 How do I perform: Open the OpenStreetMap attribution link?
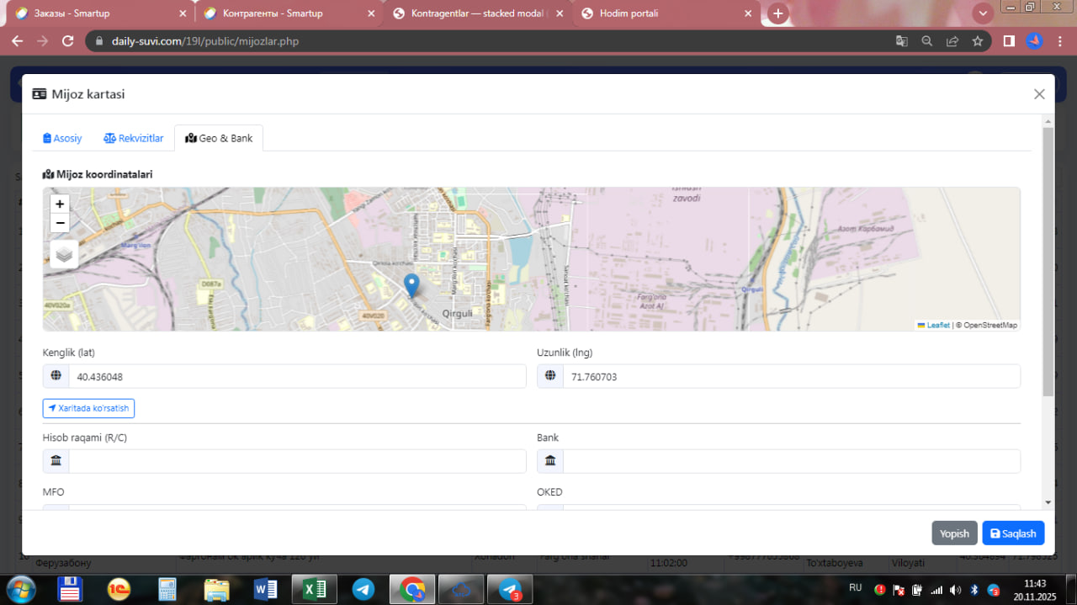coord(989,325)
